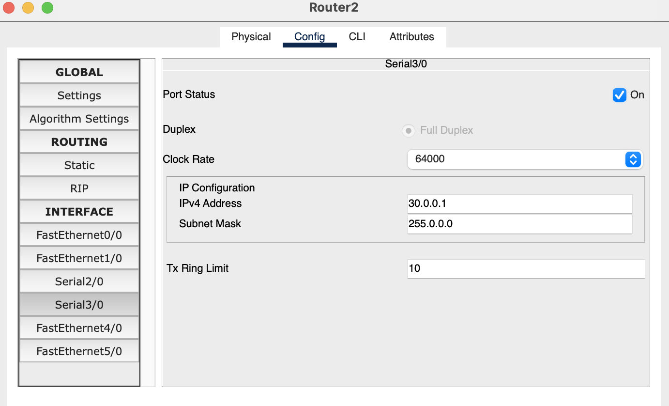
Task: Select the FastEthernet0/0 interface
Action: [x=79, y=235]
